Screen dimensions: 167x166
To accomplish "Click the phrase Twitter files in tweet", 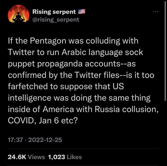I will point(97,75).
